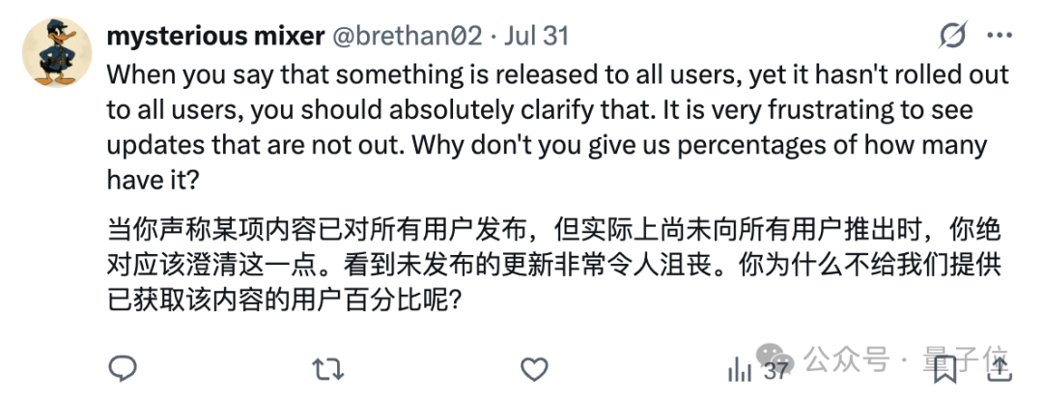This screenshot has width=1043, height=401.
Task: Click the line starting 'When you say that'
Action: pyautogui.click(x=557, y=75)
